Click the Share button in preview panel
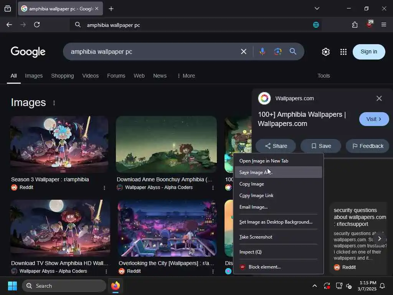The width and height of the screenshot is (393, 295). click(276, 146)
